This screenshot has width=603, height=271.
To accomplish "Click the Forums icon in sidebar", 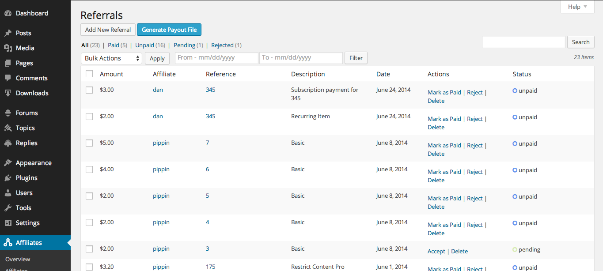I will [8, 113].
